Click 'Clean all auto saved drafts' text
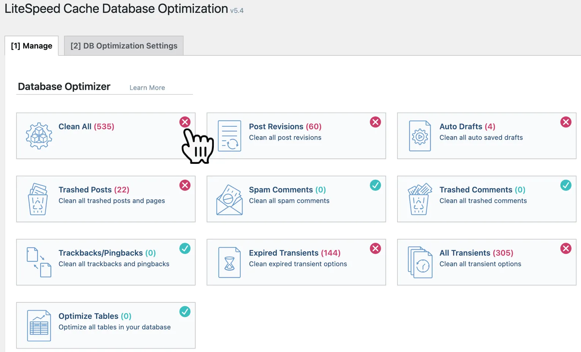The height and width of the screenshot is (352, 581). pyautogui.click(x=481, y=138)
